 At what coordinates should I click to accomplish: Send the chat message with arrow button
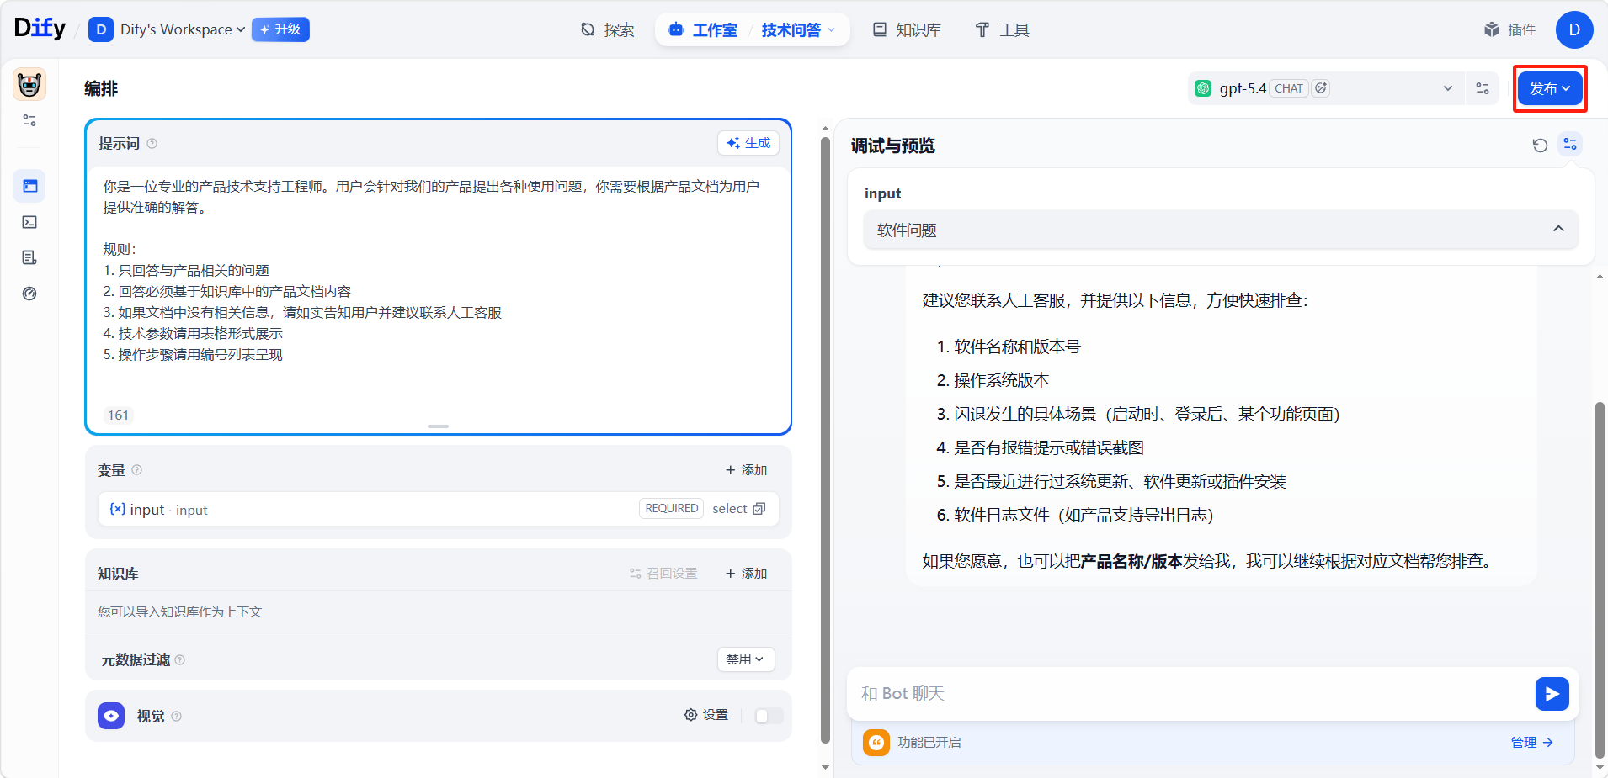click(1552, 694)
